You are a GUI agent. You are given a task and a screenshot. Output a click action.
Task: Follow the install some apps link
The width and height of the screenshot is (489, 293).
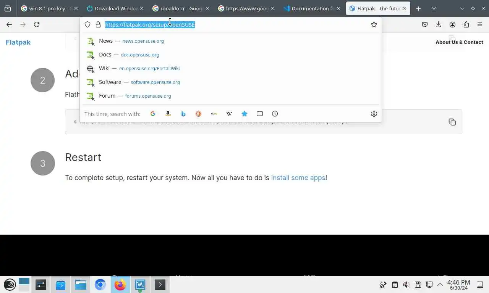click(298, 178)
